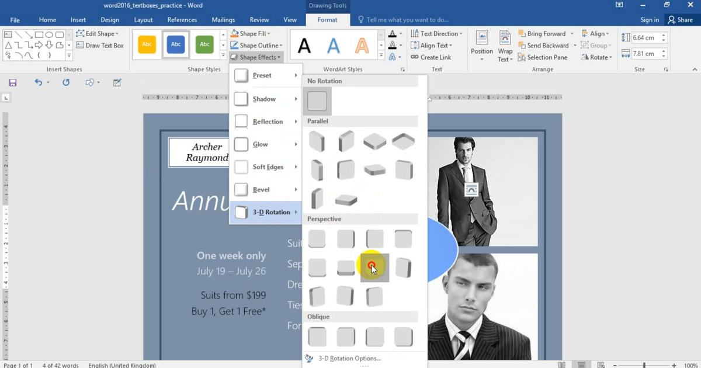The image size is (701, 368).
Task: Click the Create Link button
Action: click(x=435, y=57)
